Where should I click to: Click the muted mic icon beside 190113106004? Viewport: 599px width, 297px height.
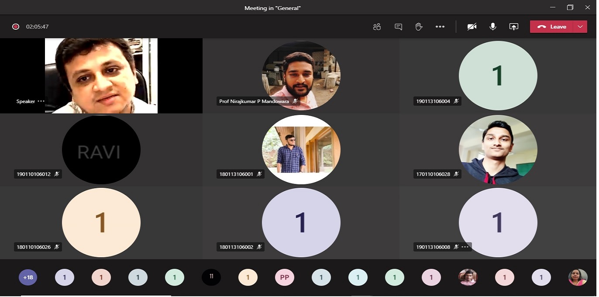[x=456, y=101]
